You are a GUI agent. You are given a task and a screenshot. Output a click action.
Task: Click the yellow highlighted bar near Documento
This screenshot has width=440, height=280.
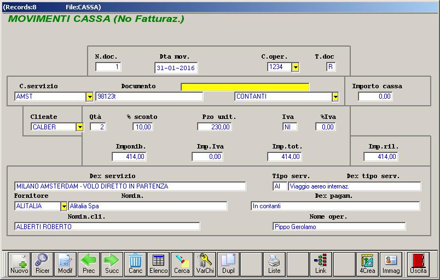pyautogui.click(x=245, y=87)
